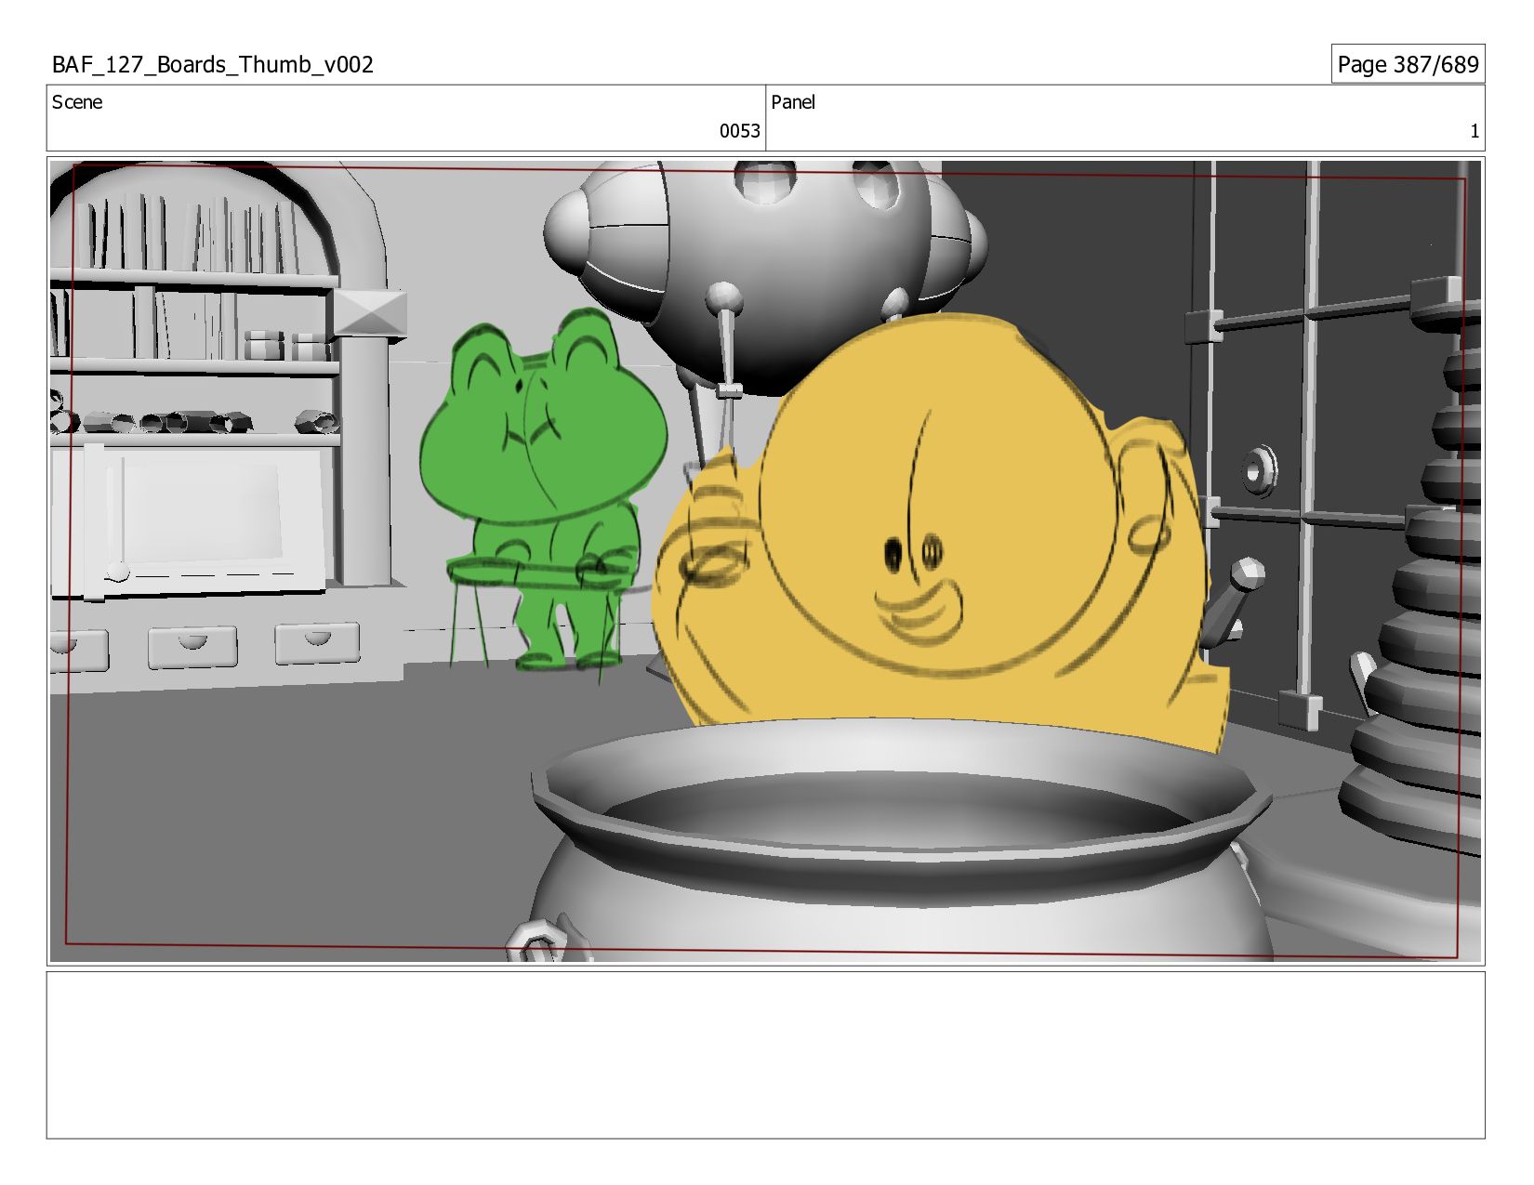The image size is (1534, 1185).
Task: Click the Scene label
Action: coord(77,102)
